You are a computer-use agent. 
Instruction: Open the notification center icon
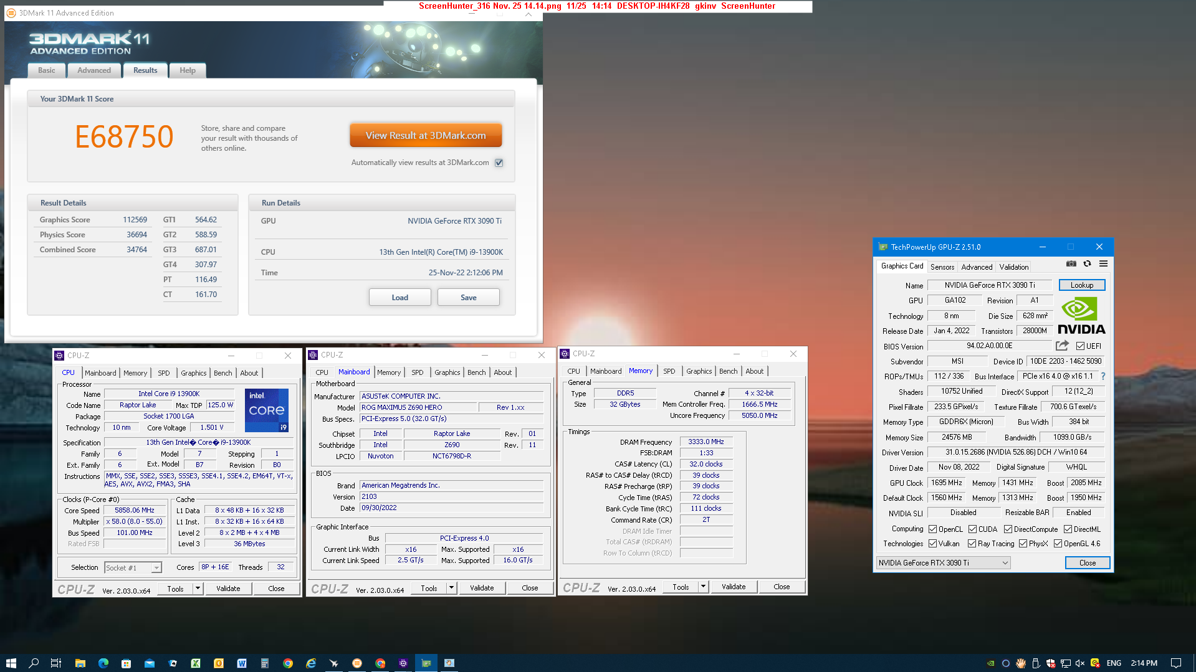[1176, 663]
